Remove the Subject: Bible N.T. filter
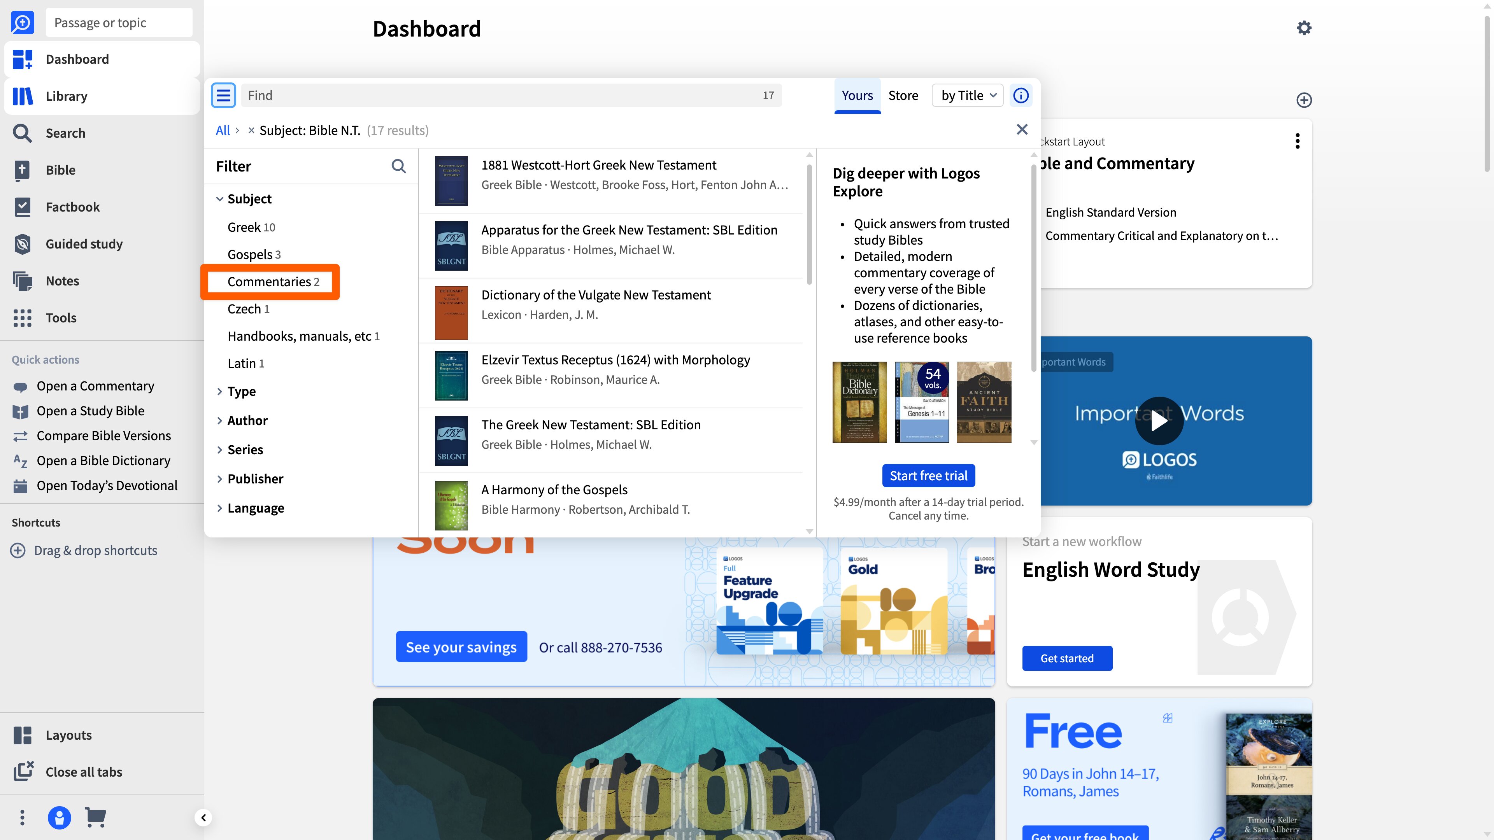The image size is (1494, 840). pyautogui.click(x=251, y=130)
